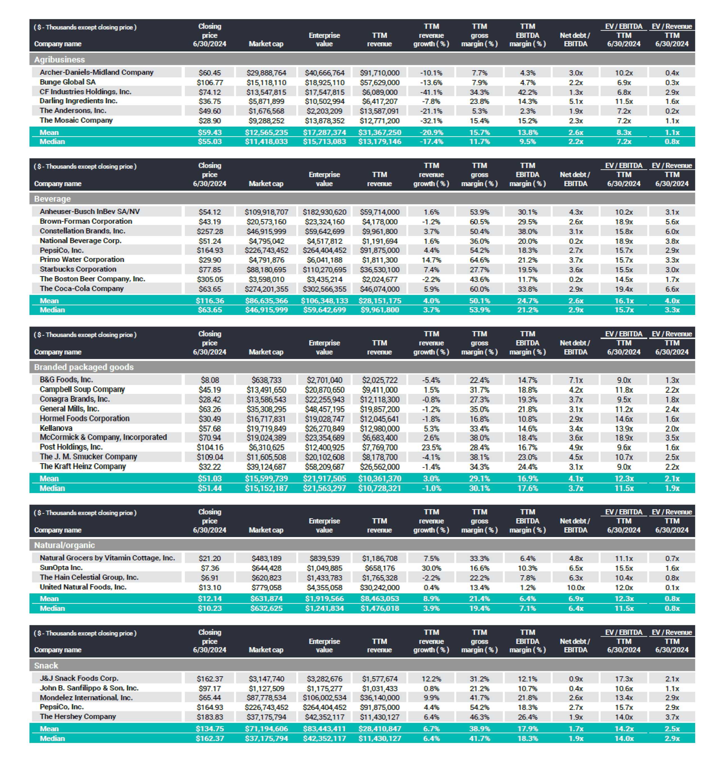Click the Beverage section heading
Viewport: 716px width, 758px height.
click(52, 199)
